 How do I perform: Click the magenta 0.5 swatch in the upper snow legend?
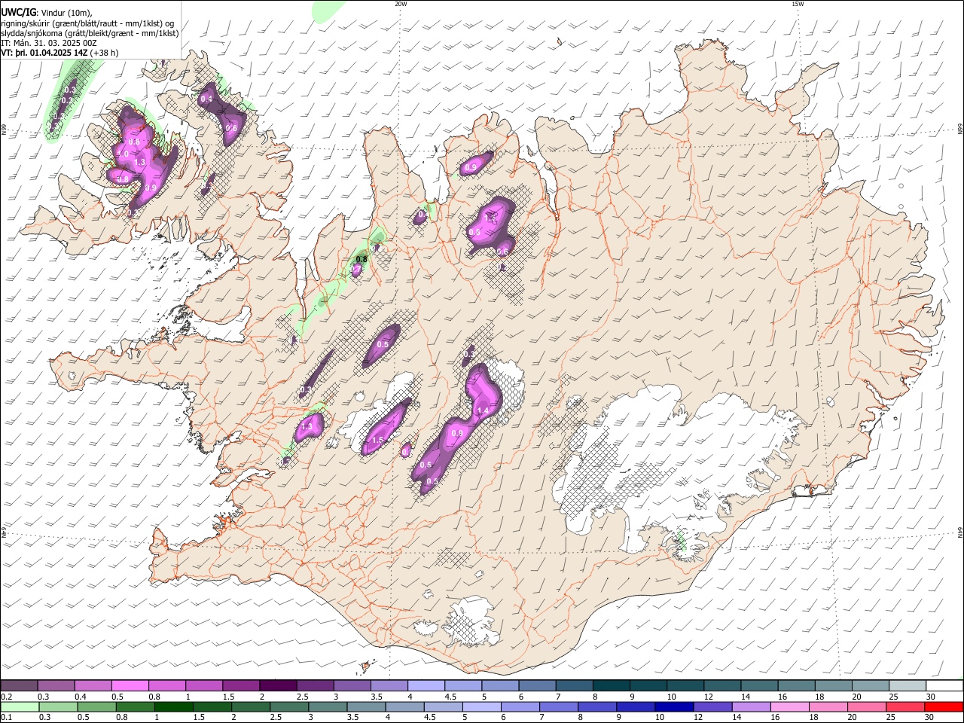click(130, 686)
